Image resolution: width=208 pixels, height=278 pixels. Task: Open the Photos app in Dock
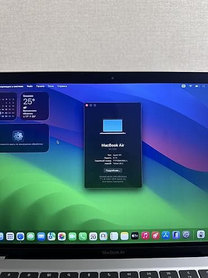(62, 236)
